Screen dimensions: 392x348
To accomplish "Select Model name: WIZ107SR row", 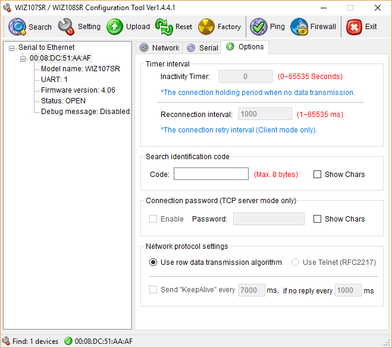I will coord(80,69).
